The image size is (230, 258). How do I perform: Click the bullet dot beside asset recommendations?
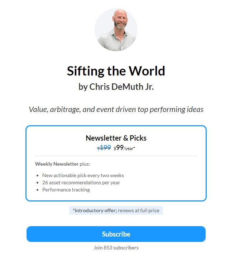[38, 183]
